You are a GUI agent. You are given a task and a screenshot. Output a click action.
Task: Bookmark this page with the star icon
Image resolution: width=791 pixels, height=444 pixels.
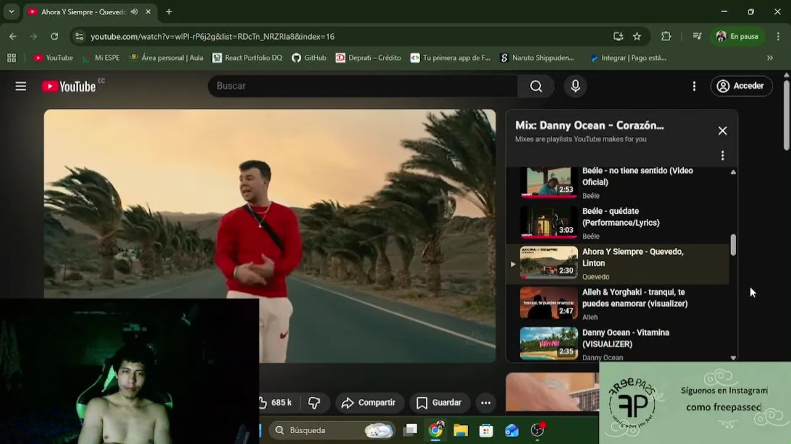[637, 36]
